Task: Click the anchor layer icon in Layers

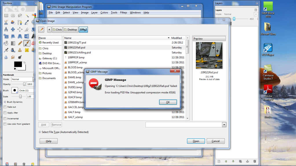Action: pyautogui.click(x=247, y=161)
